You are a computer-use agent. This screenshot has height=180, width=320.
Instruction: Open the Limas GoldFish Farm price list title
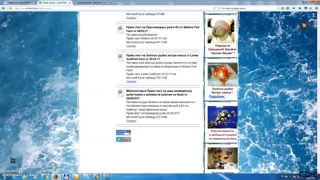[162, 57]
